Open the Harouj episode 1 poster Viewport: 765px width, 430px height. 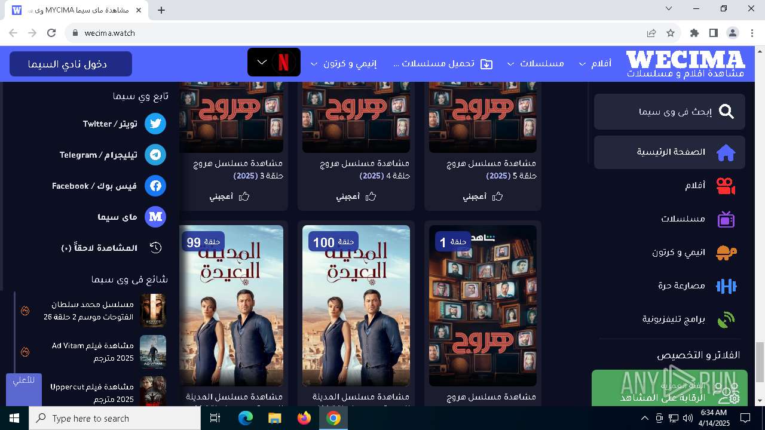483,306
